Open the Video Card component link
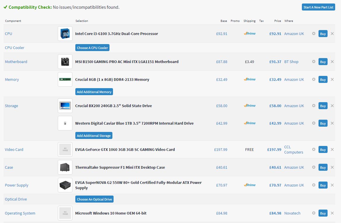Screen dimensions: 341x223 pos(14,149)
